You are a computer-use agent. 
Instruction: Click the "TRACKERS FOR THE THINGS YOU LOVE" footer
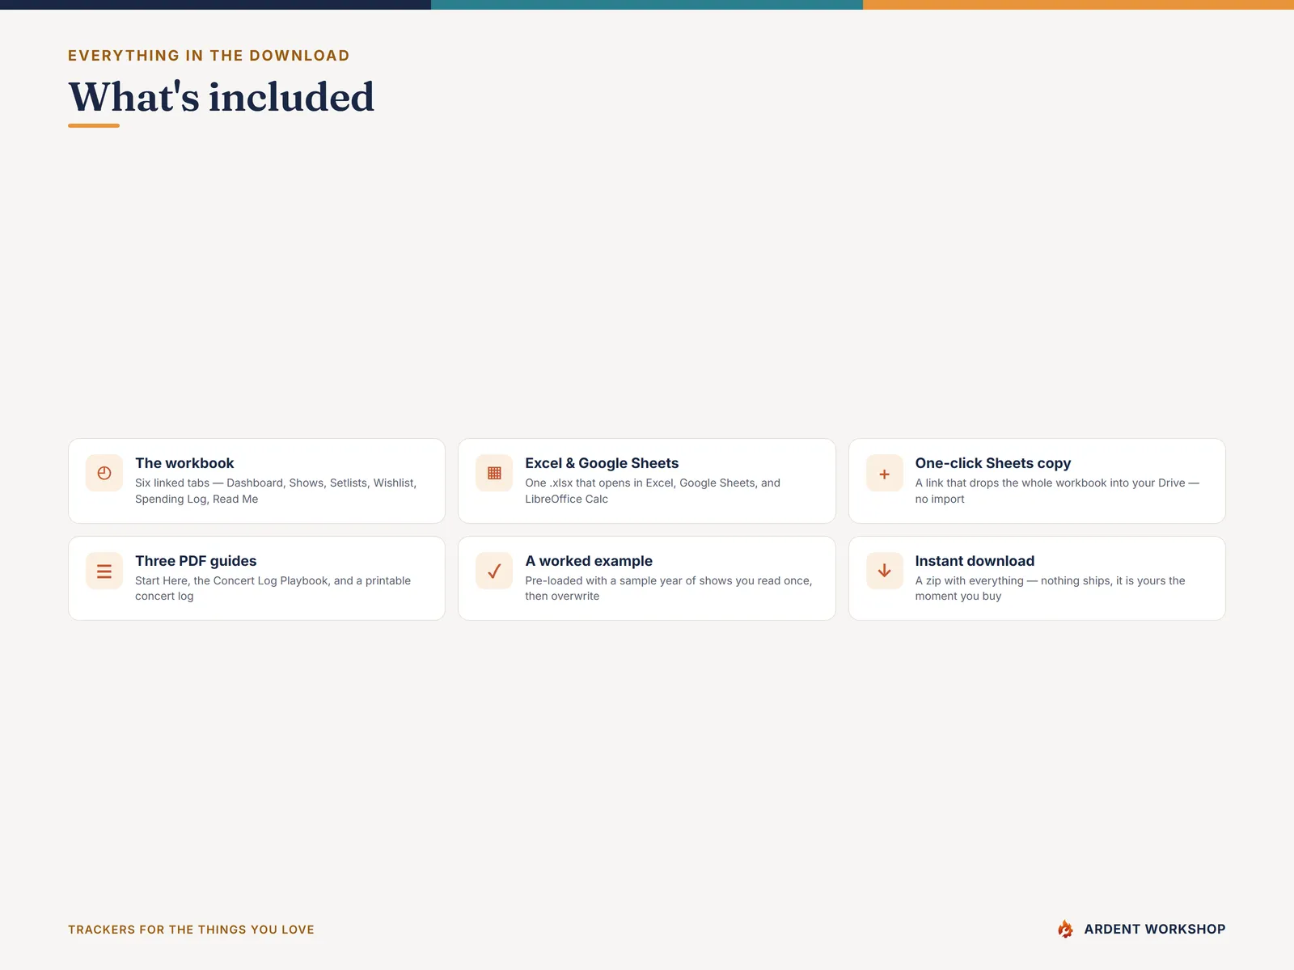pyautogui.click(x=191, y=930)
